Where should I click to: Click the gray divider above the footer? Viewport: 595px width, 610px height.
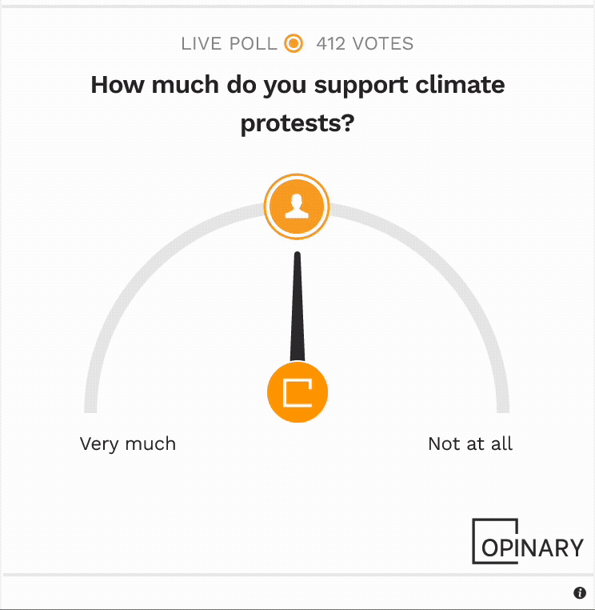[x=297, y=575]
